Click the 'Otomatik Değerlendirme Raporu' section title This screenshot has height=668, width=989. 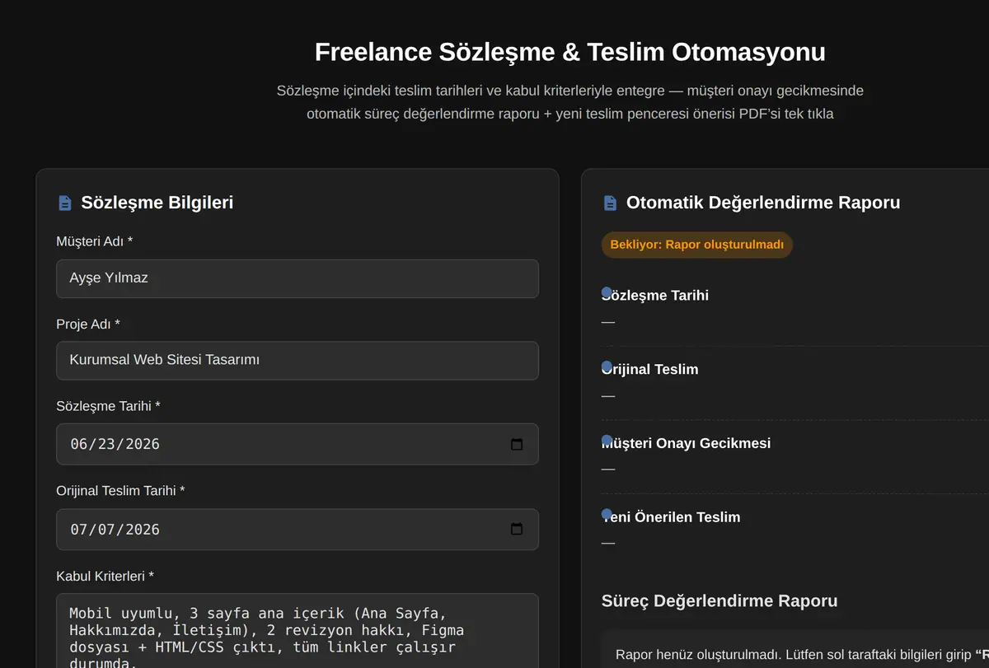(x=763, y=203)
